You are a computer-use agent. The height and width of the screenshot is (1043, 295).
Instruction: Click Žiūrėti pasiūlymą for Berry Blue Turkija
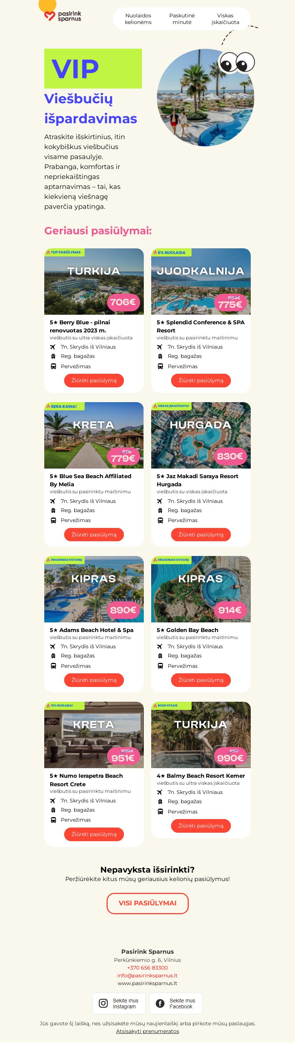94,380
